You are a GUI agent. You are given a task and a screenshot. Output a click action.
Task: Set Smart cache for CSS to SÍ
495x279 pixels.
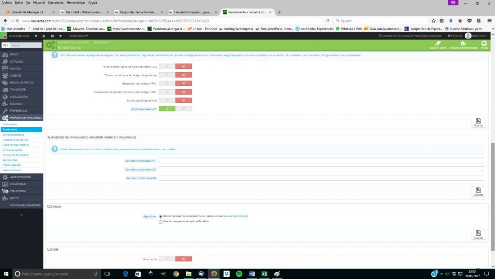[167, 66]
